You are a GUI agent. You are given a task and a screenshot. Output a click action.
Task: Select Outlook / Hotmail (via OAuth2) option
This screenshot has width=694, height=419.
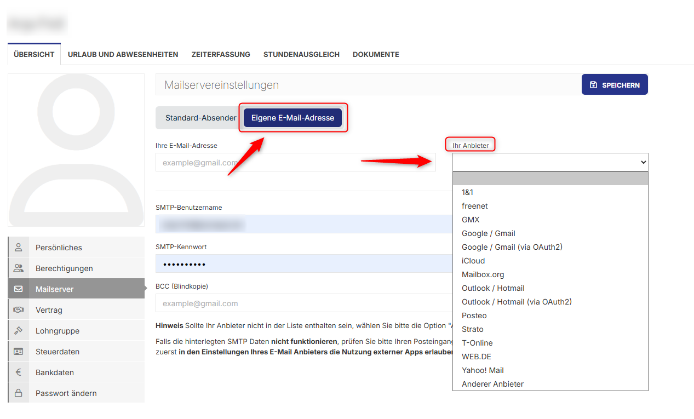(517, 301)
